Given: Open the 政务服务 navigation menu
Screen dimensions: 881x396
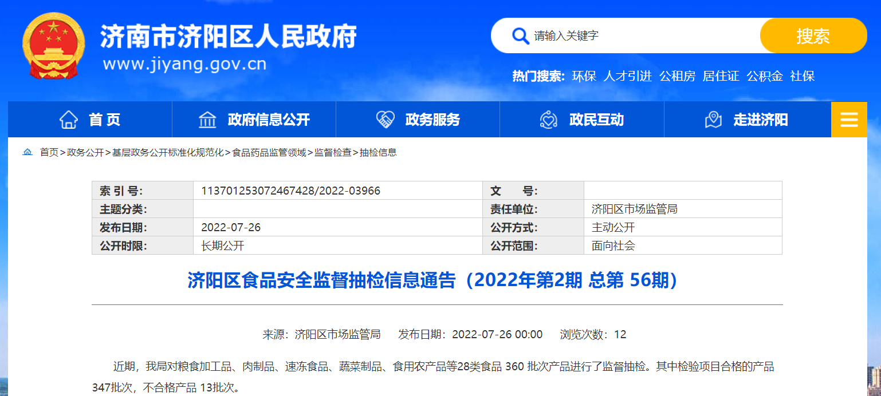Looking at the screenshot, I should [x=432, y=120].
